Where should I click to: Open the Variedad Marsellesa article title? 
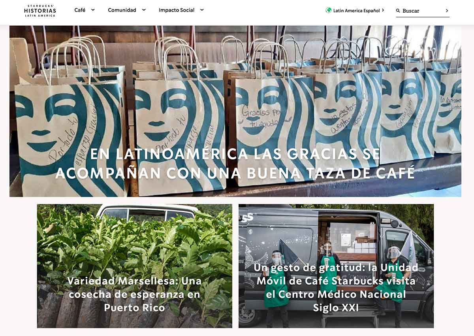(134, 294)
